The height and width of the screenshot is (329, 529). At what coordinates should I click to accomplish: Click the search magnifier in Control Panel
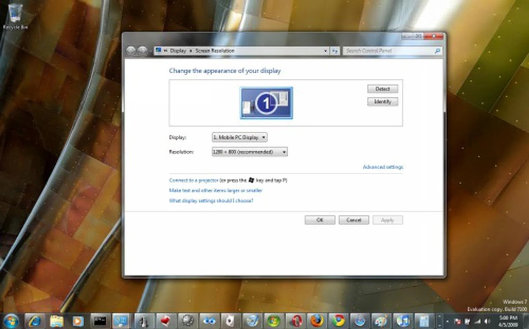coord(437,51)
